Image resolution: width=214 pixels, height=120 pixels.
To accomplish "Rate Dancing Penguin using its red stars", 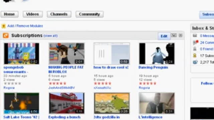I will (x=147, y=83).
